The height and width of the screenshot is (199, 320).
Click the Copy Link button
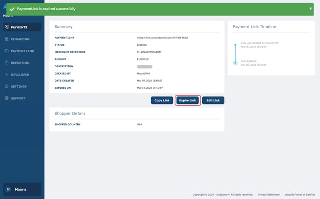(x=162, y=100)
